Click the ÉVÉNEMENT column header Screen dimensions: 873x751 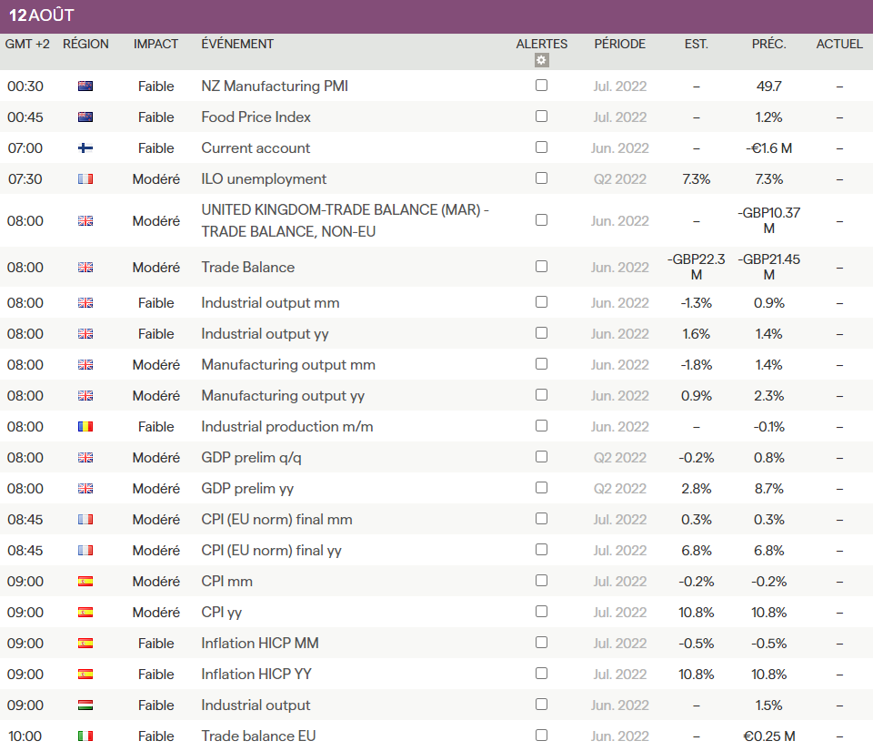coord(237,44)
